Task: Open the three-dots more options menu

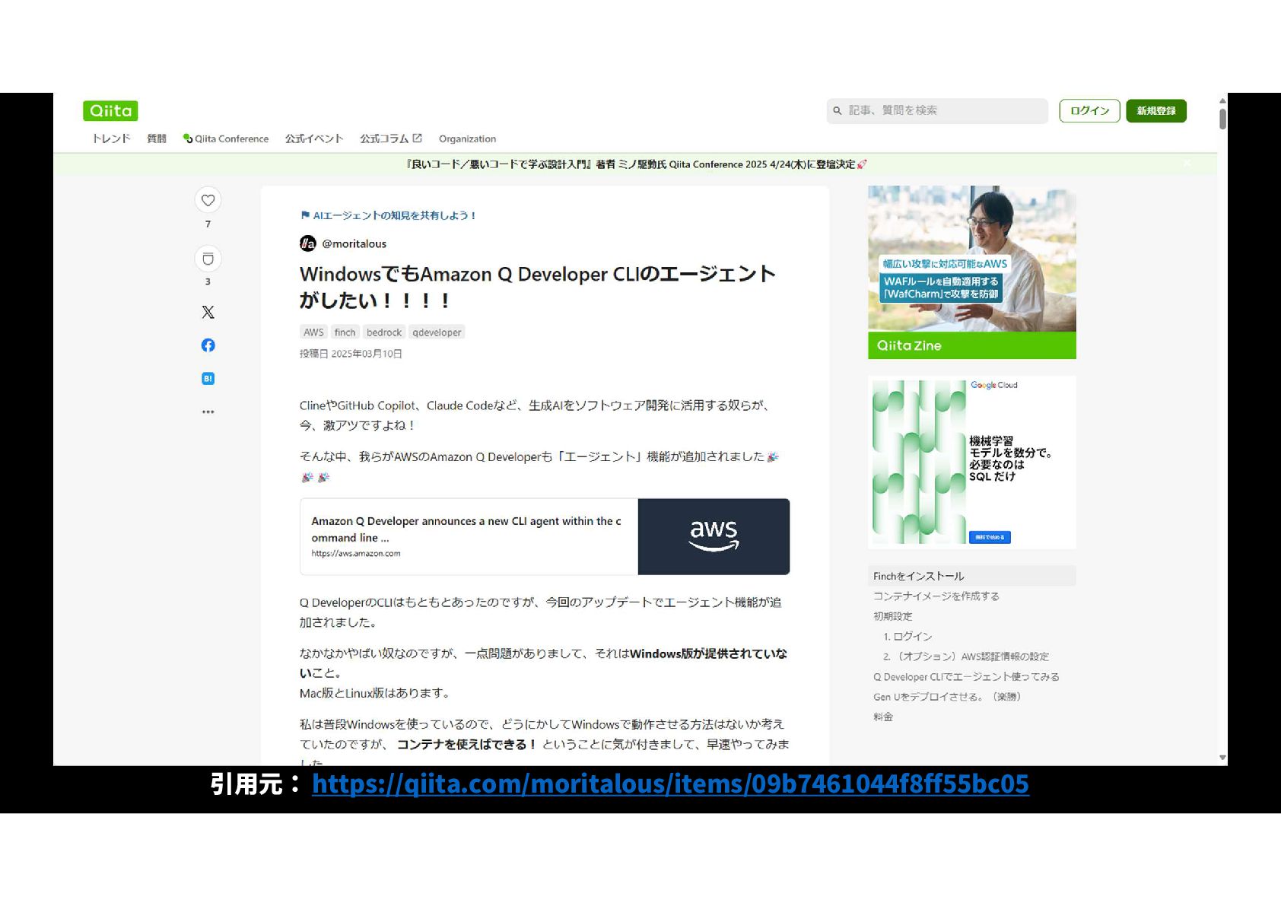Action: (208, 412)
